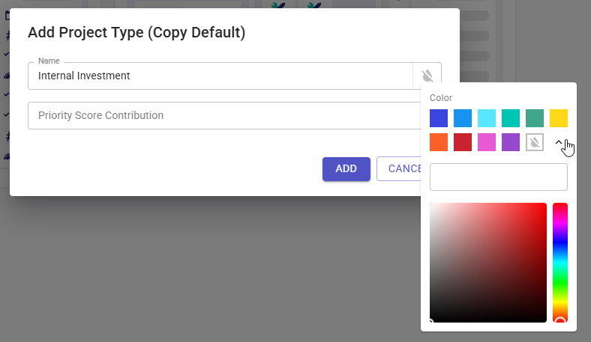The image size is (591, 342).
Task: Click the no-color icon beside Name field
Action: (427, 76)
